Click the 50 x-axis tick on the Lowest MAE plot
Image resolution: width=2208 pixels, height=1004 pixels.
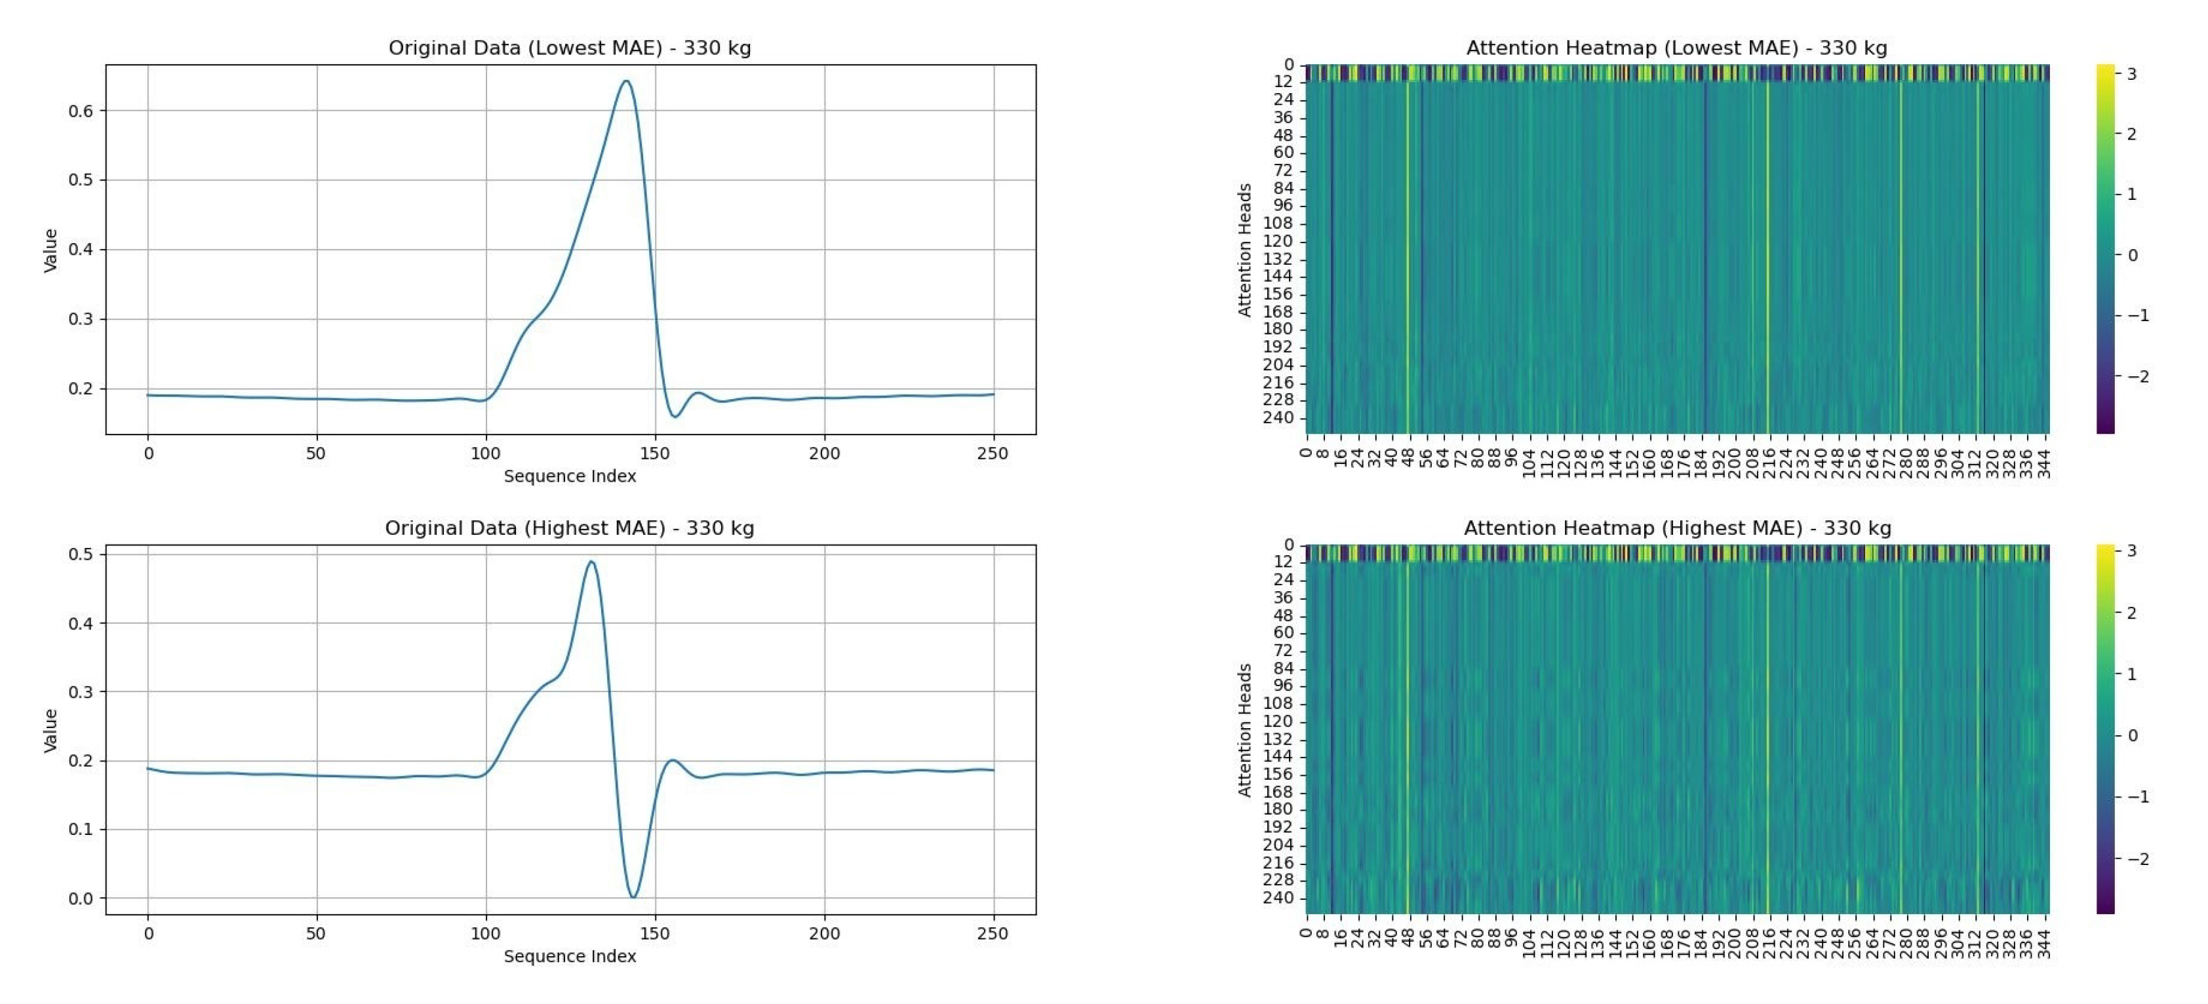pyautogui.click(x=316, y=453)
